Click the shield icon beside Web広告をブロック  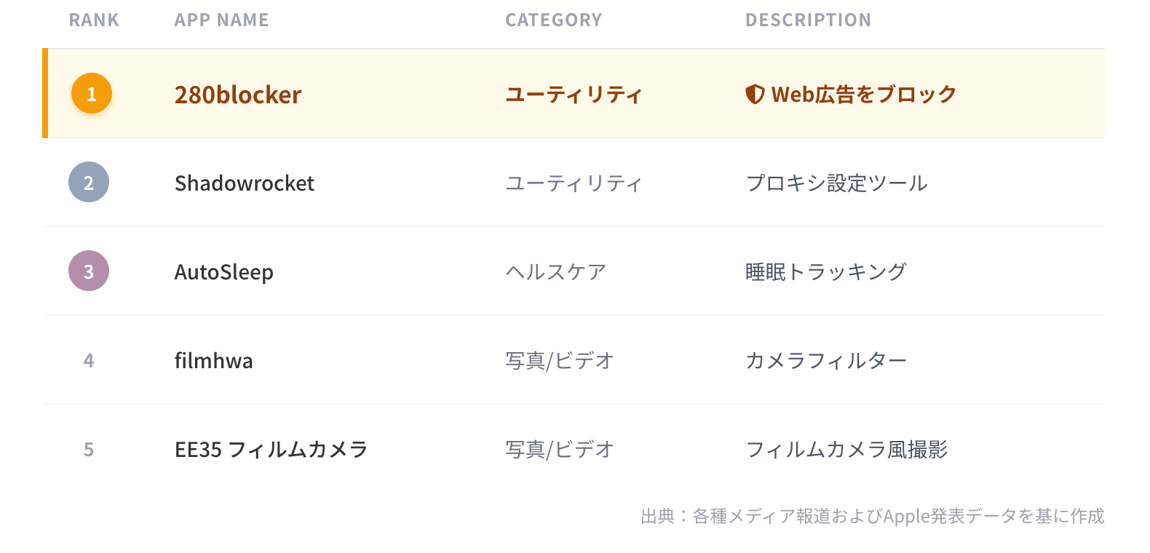click(x=755, y=94)
